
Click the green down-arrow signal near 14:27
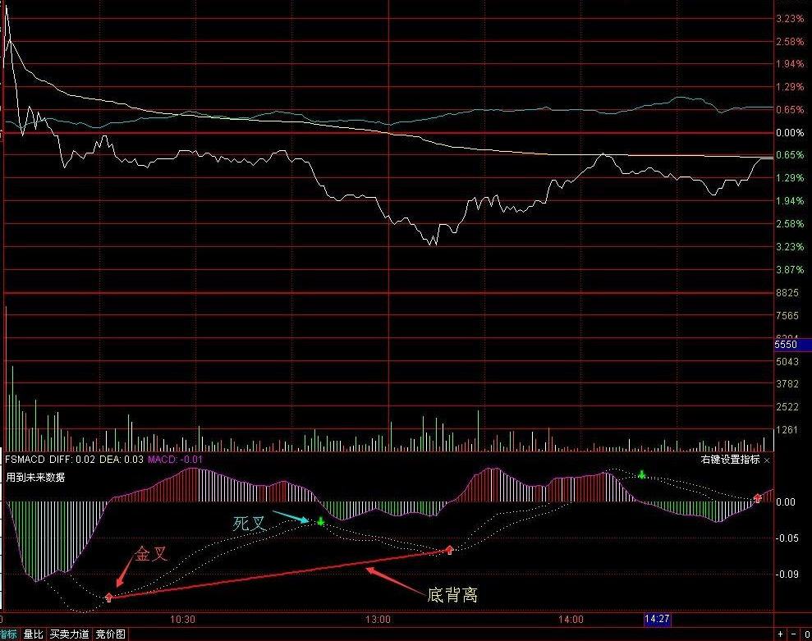641,474
